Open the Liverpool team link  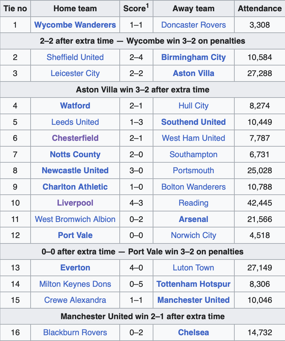(x=75, y=203)
